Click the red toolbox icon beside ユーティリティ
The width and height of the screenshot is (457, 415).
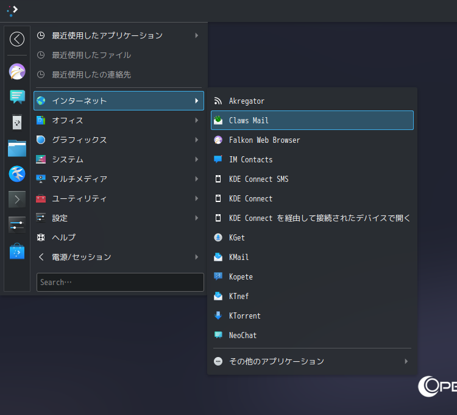[41, 198]
